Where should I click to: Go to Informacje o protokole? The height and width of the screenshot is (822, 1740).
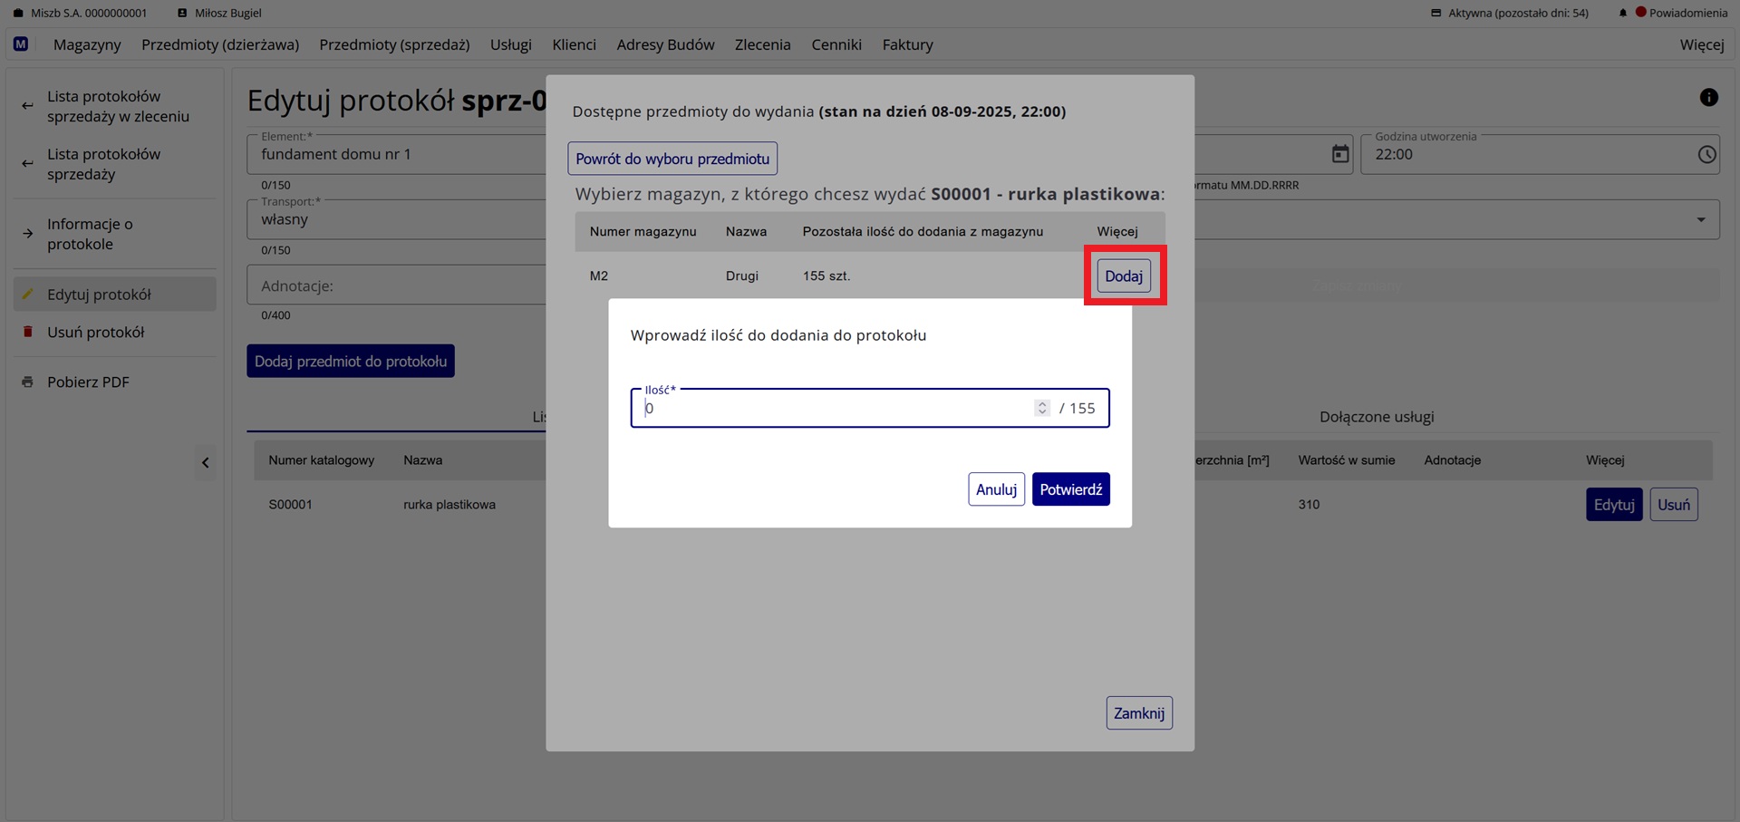91,234
